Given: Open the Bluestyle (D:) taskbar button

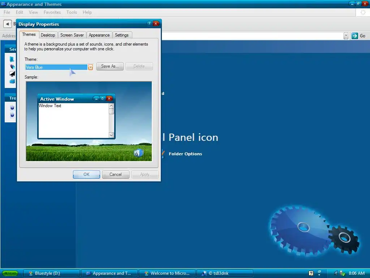Looking at the screenshot, I should click(x=51, y=273).
